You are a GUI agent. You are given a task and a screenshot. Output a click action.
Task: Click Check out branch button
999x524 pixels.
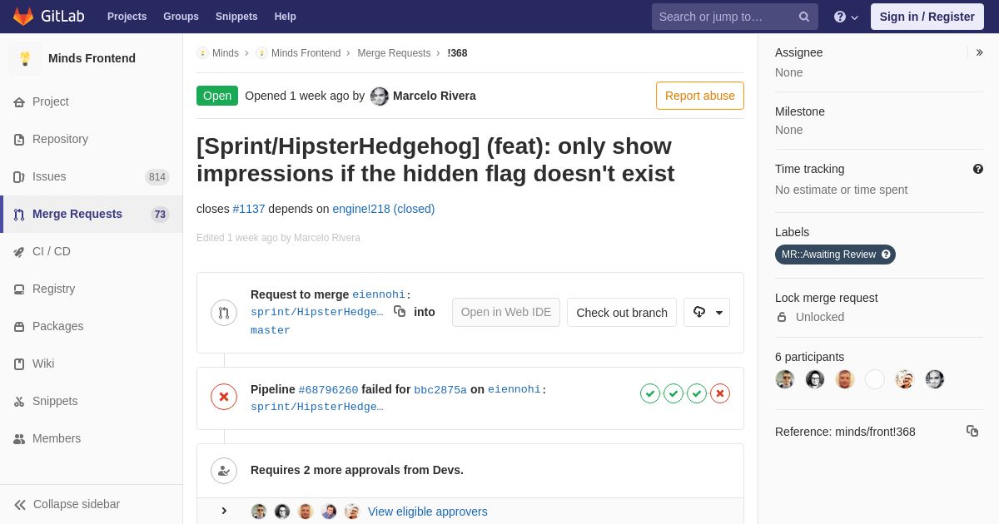tap(622, 312)
